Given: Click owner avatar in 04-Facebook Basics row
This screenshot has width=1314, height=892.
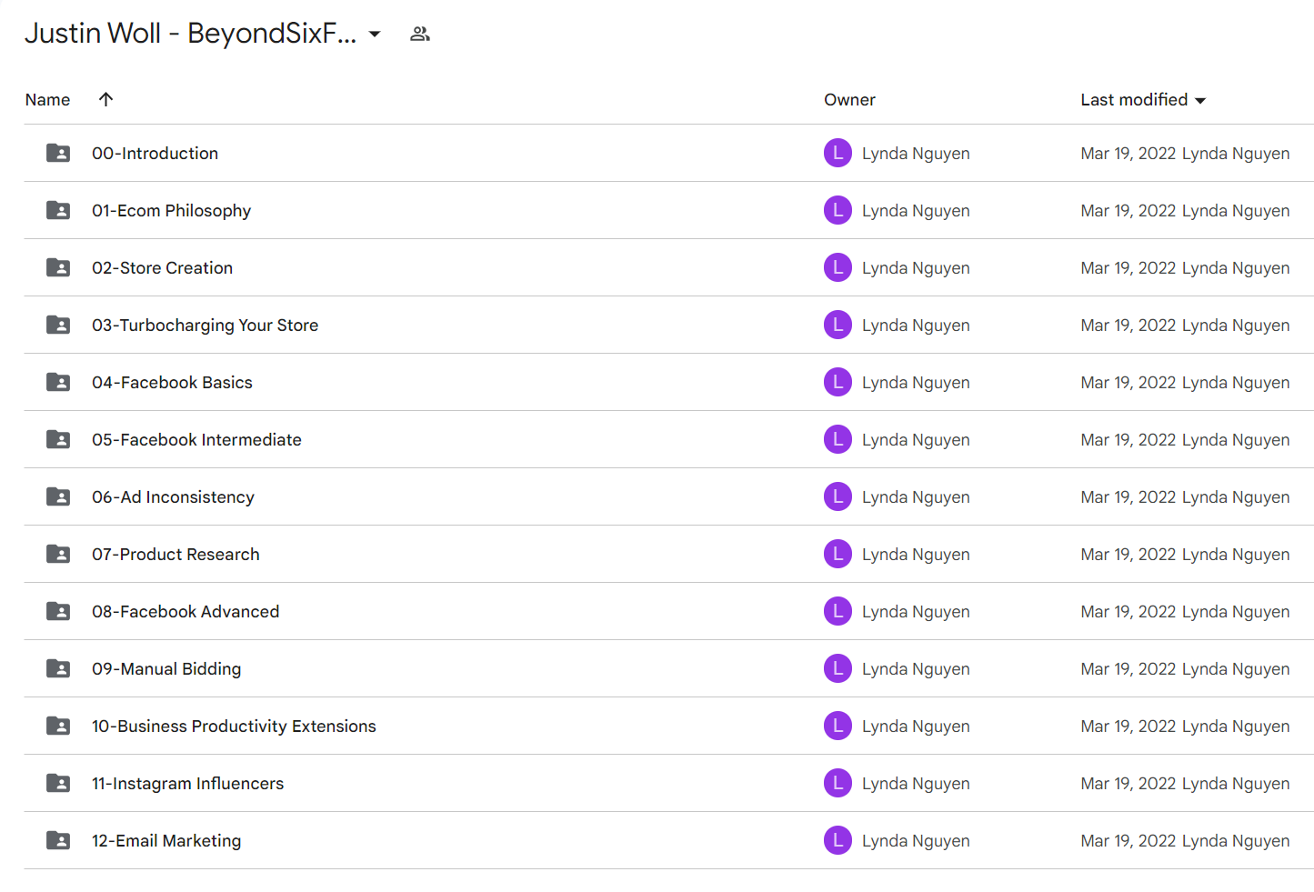Looking at the screenshot, I should tap(838, 382).
